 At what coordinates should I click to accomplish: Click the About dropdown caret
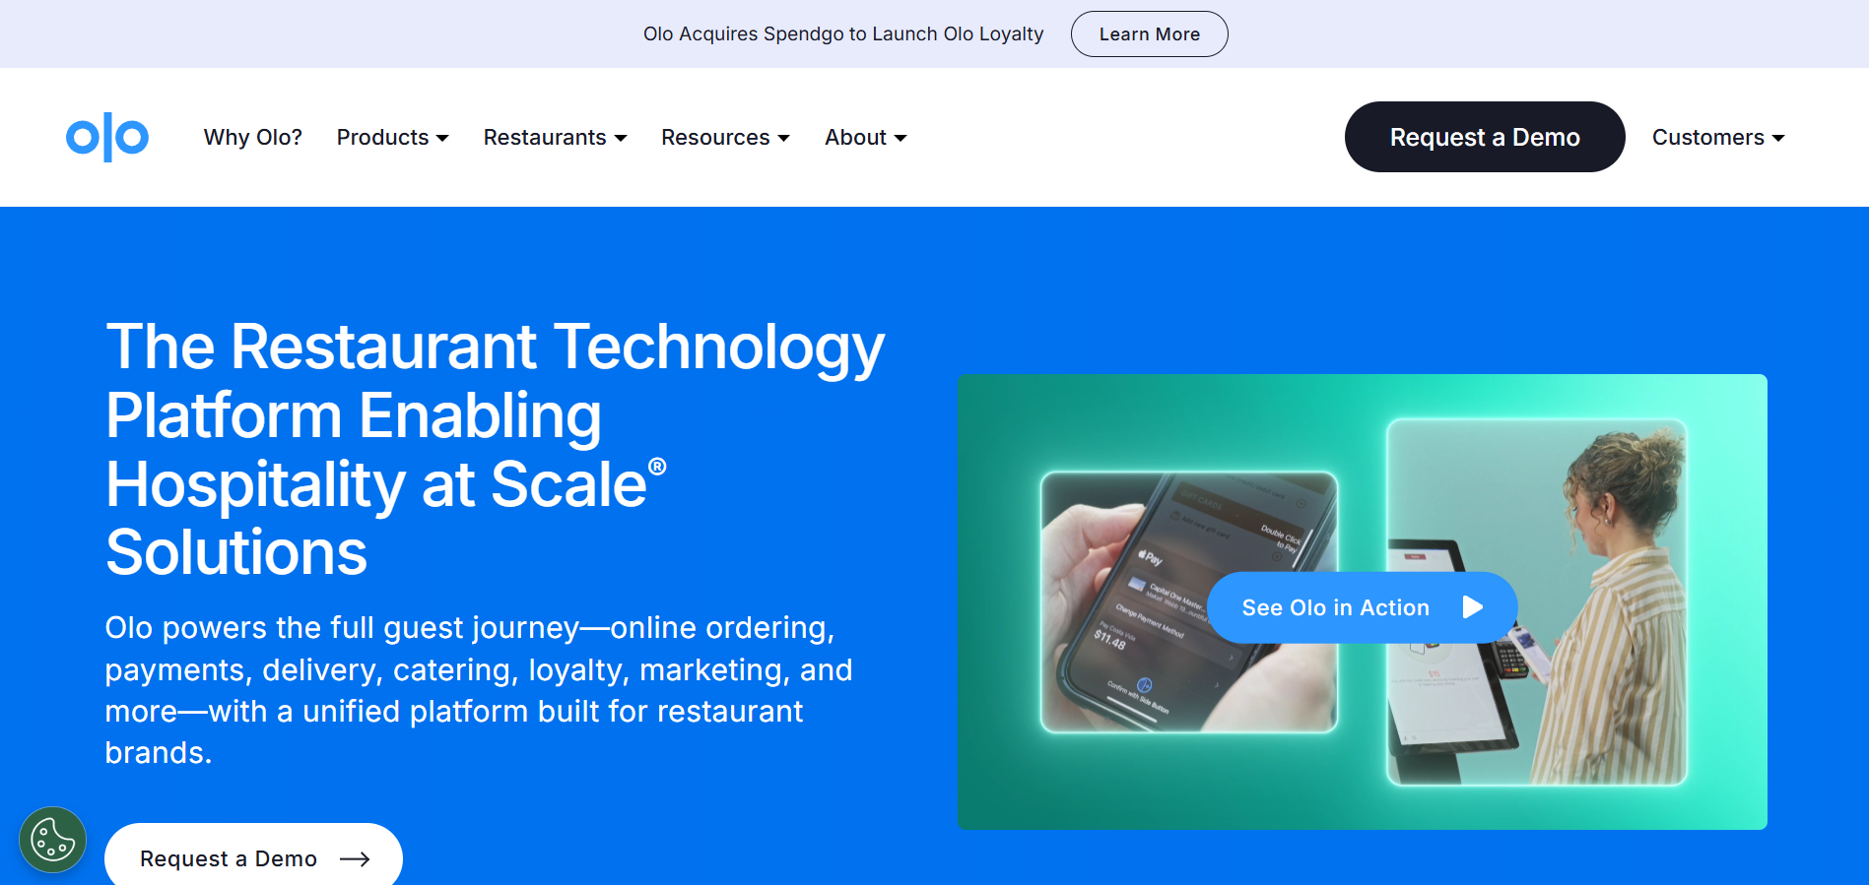901,139
